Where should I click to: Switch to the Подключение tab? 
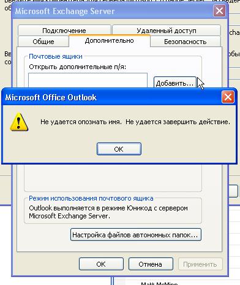(64, 30)
